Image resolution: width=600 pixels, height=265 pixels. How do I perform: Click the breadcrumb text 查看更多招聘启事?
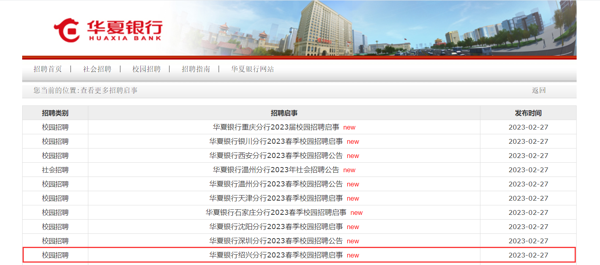click(x=109, y=90)
